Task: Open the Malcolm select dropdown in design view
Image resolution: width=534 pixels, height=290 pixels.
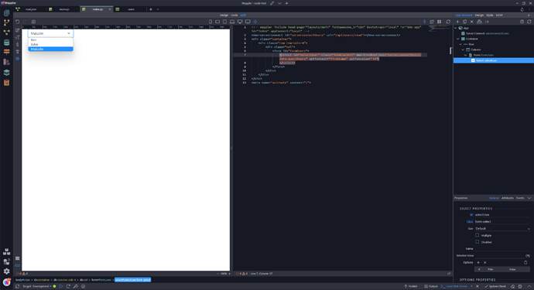Action: click(50, 33)
